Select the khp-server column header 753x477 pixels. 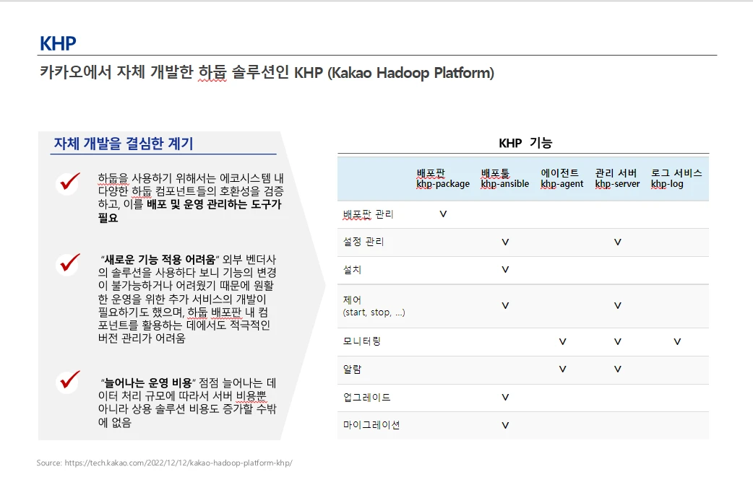tap(617, 178)
